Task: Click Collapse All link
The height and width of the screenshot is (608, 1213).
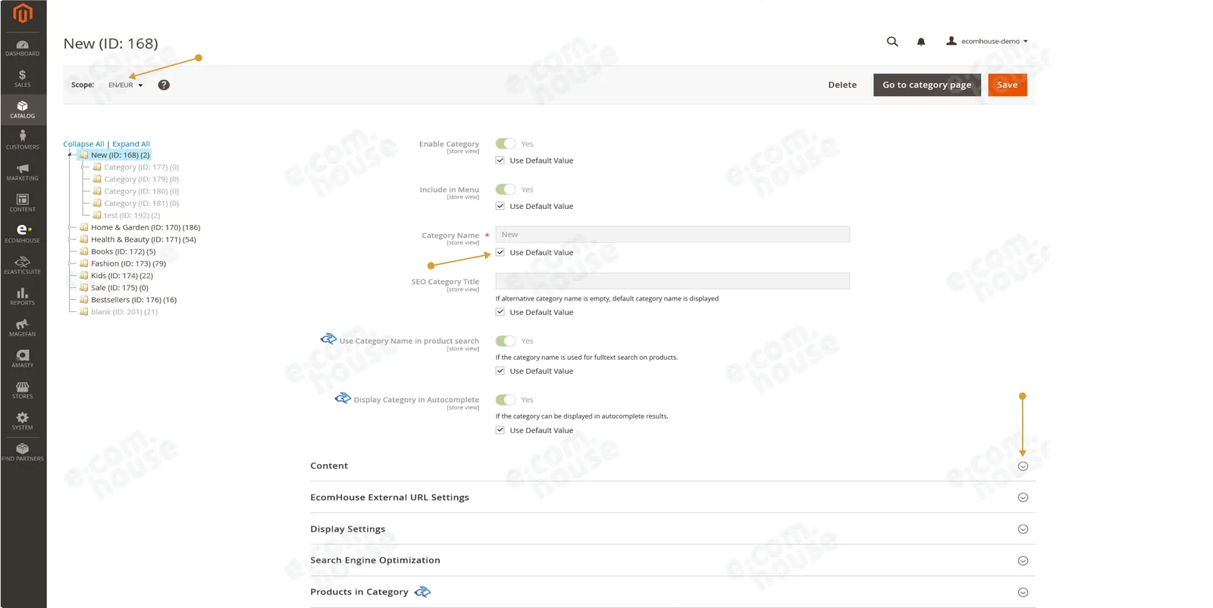Action: (x=83, y=144)
